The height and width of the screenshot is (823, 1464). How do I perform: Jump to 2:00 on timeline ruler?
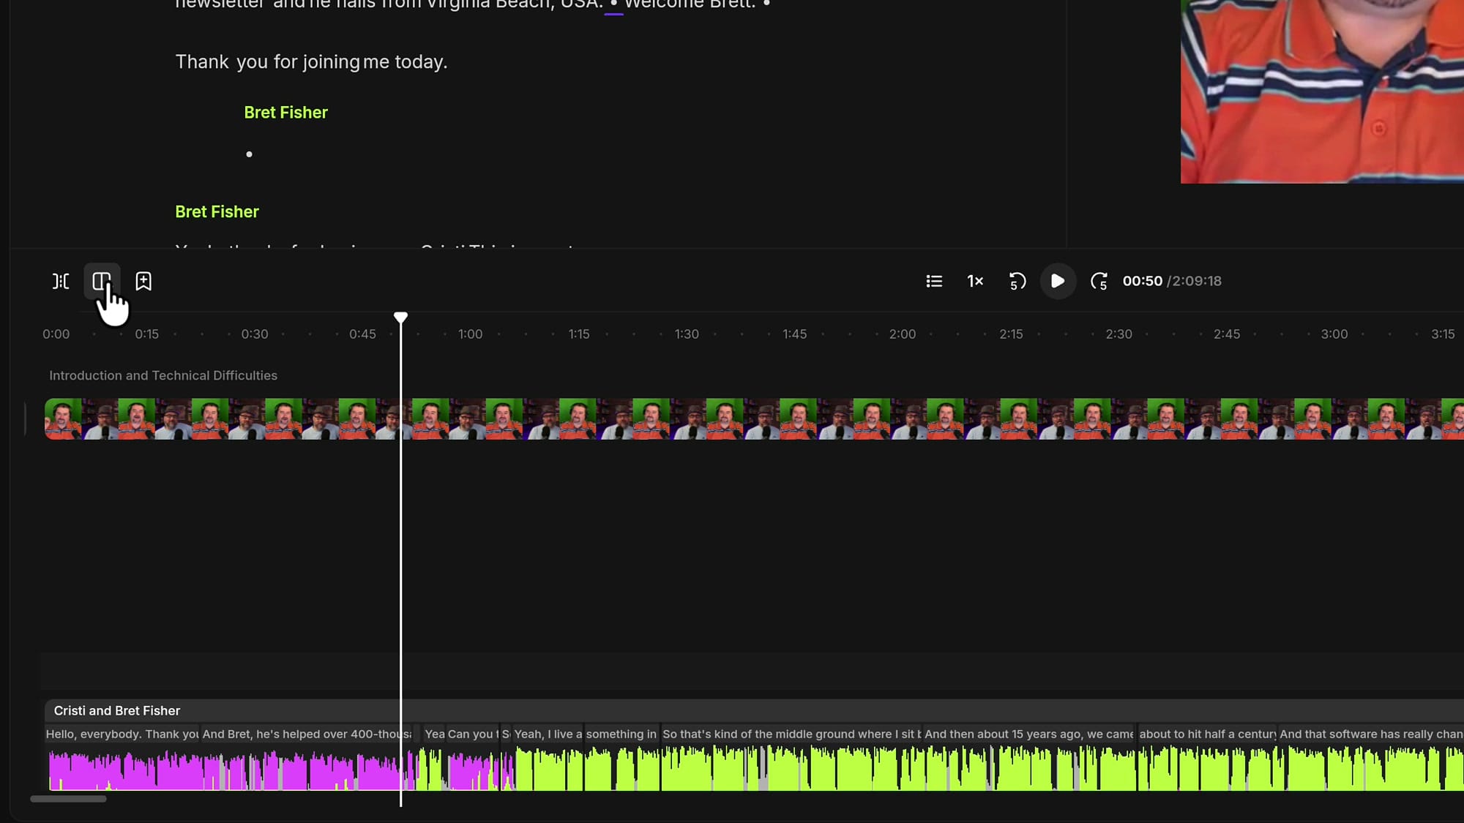tap(902, 334)
